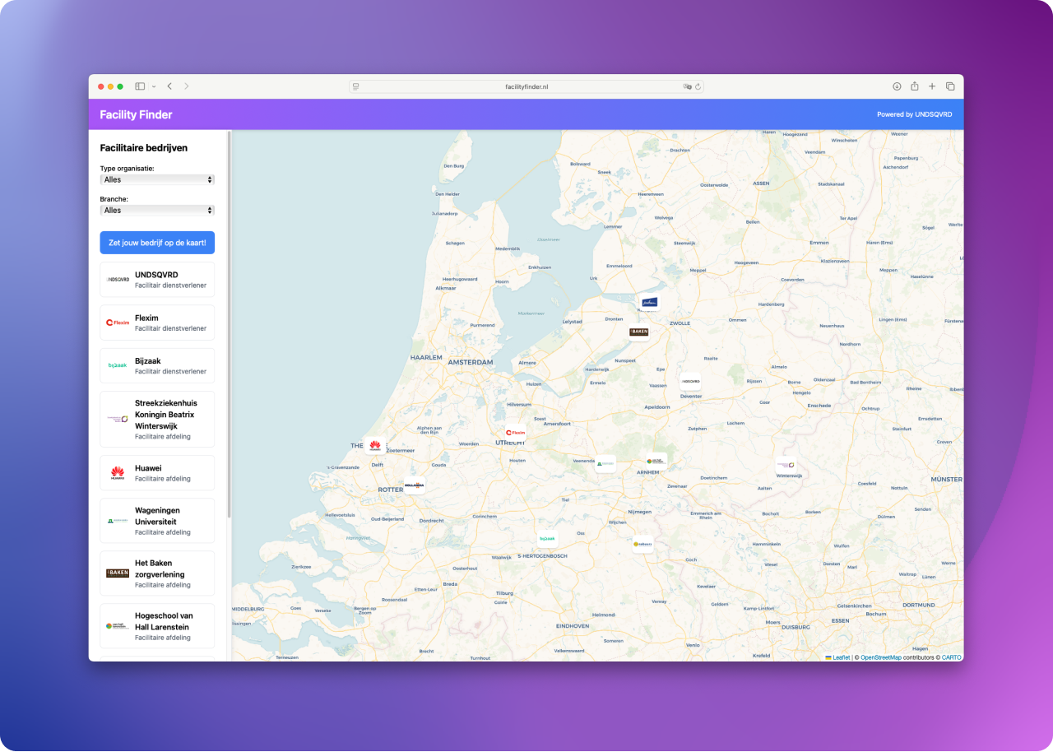Viewport: 1053px width, 752px height.
Task: Click the marker at Winterswijk on map
Action: pos(785,466)
